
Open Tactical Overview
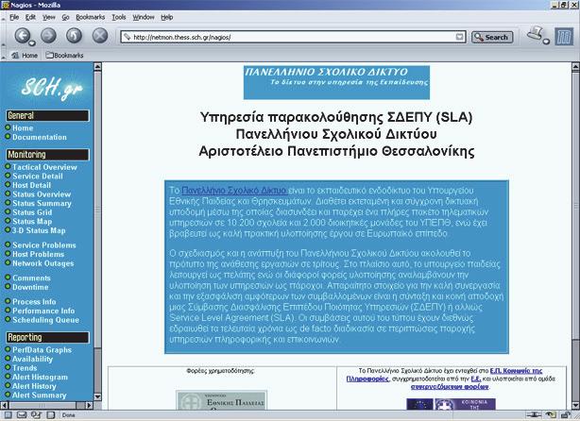(44, 167)
